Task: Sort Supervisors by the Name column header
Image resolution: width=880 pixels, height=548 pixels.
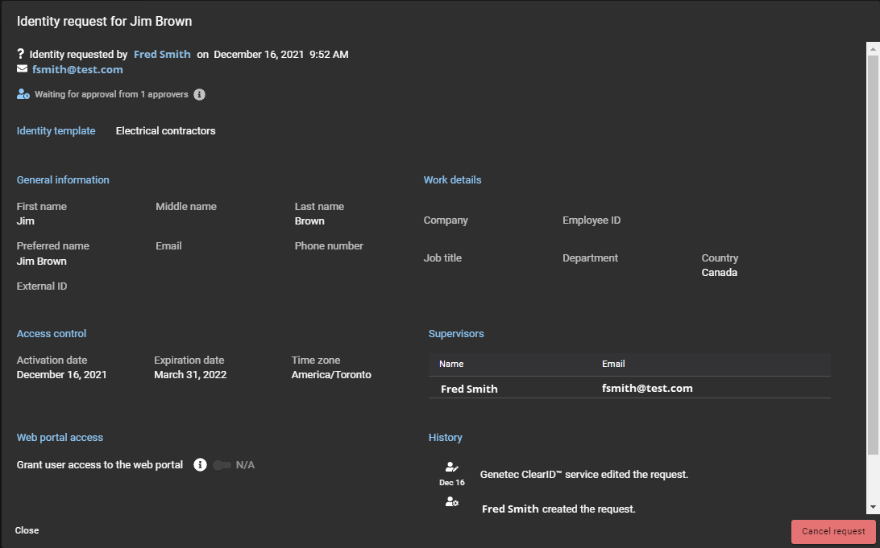Action: 451,364
